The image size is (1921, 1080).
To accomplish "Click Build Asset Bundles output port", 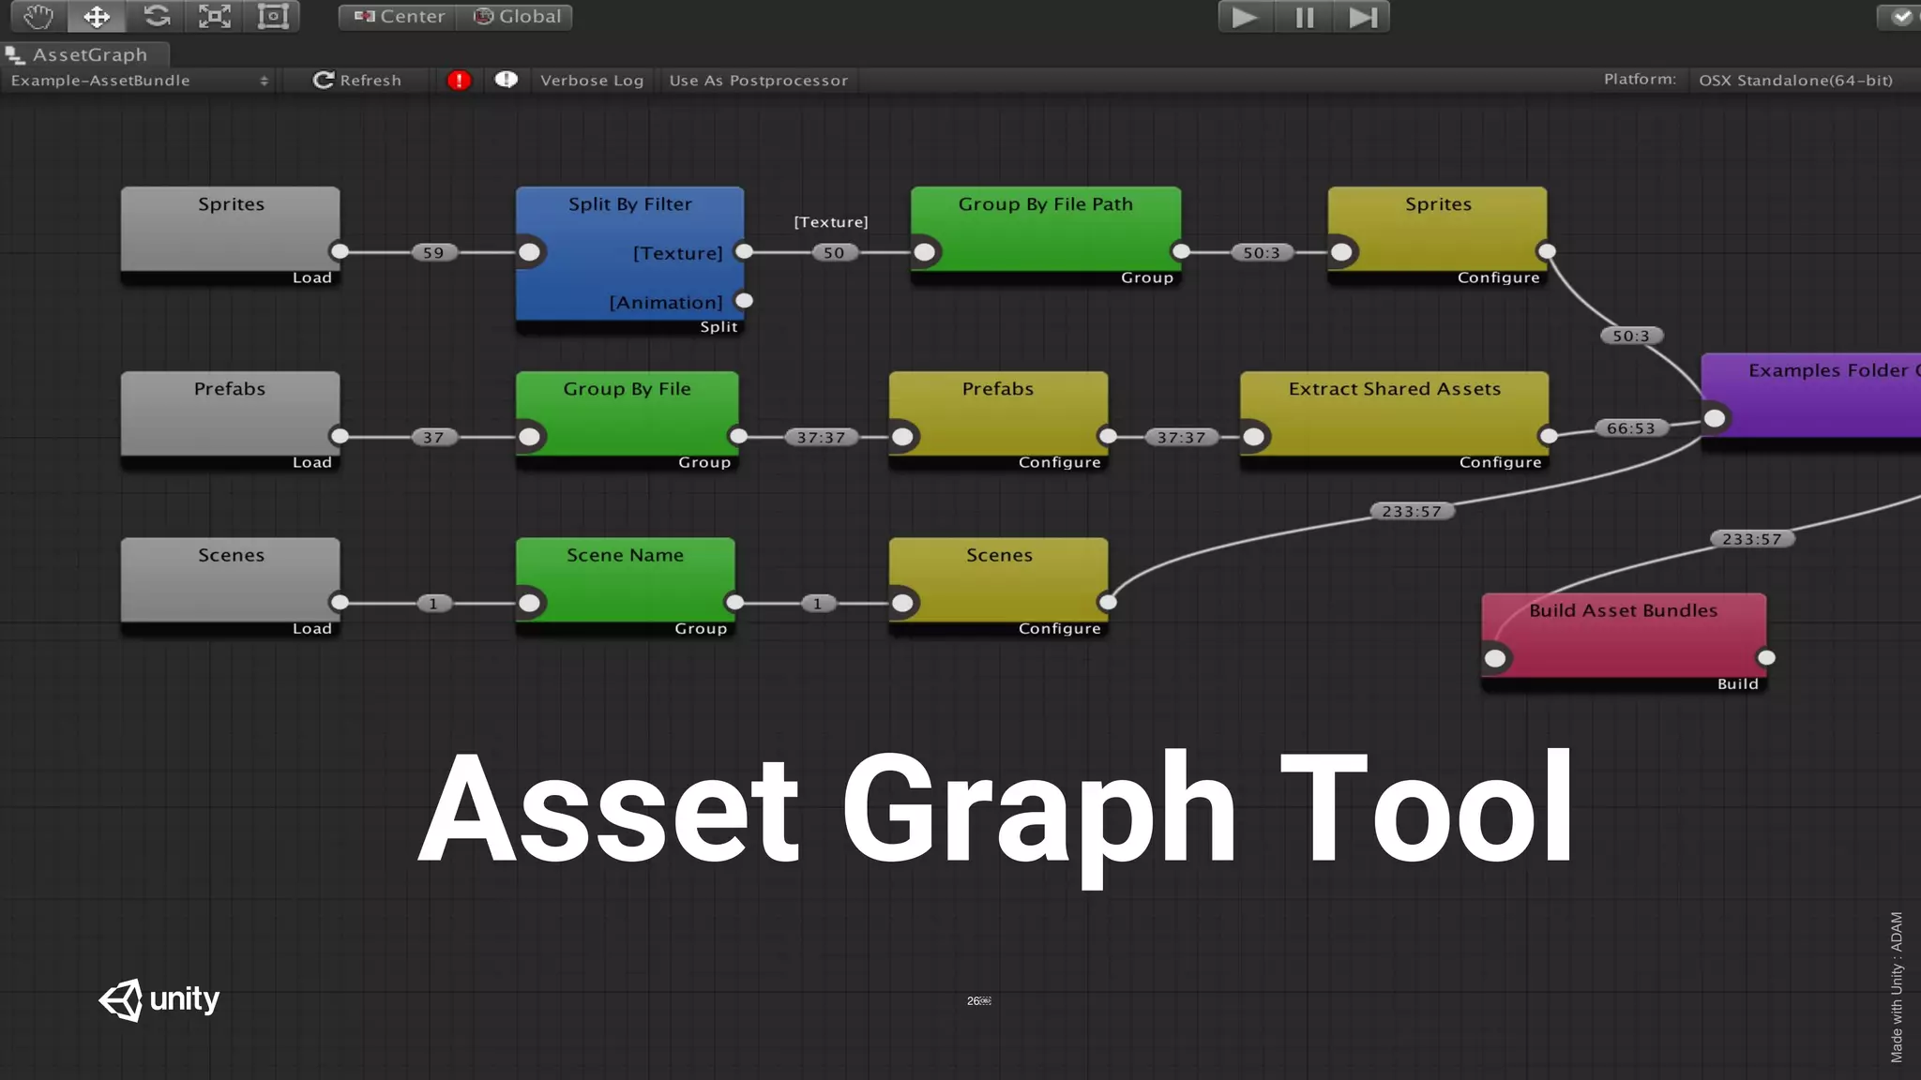I will [x=1767, y=658].
